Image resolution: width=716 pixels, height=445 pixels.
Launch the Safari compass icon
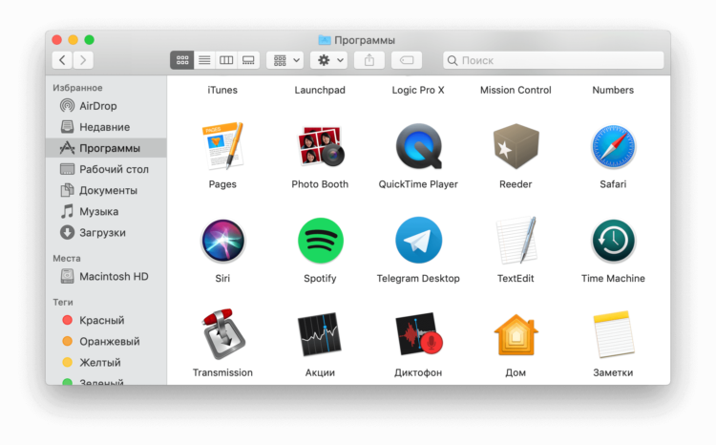613,147
